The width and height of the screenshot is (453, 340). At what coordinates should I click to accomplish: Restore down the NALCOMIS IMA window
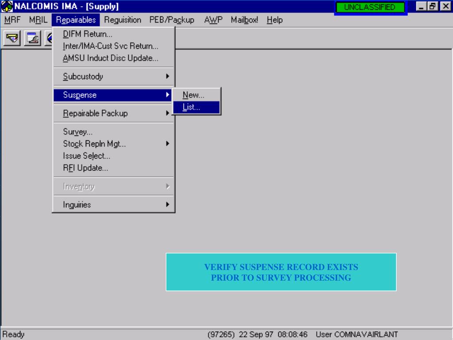(x=433, y=6)
